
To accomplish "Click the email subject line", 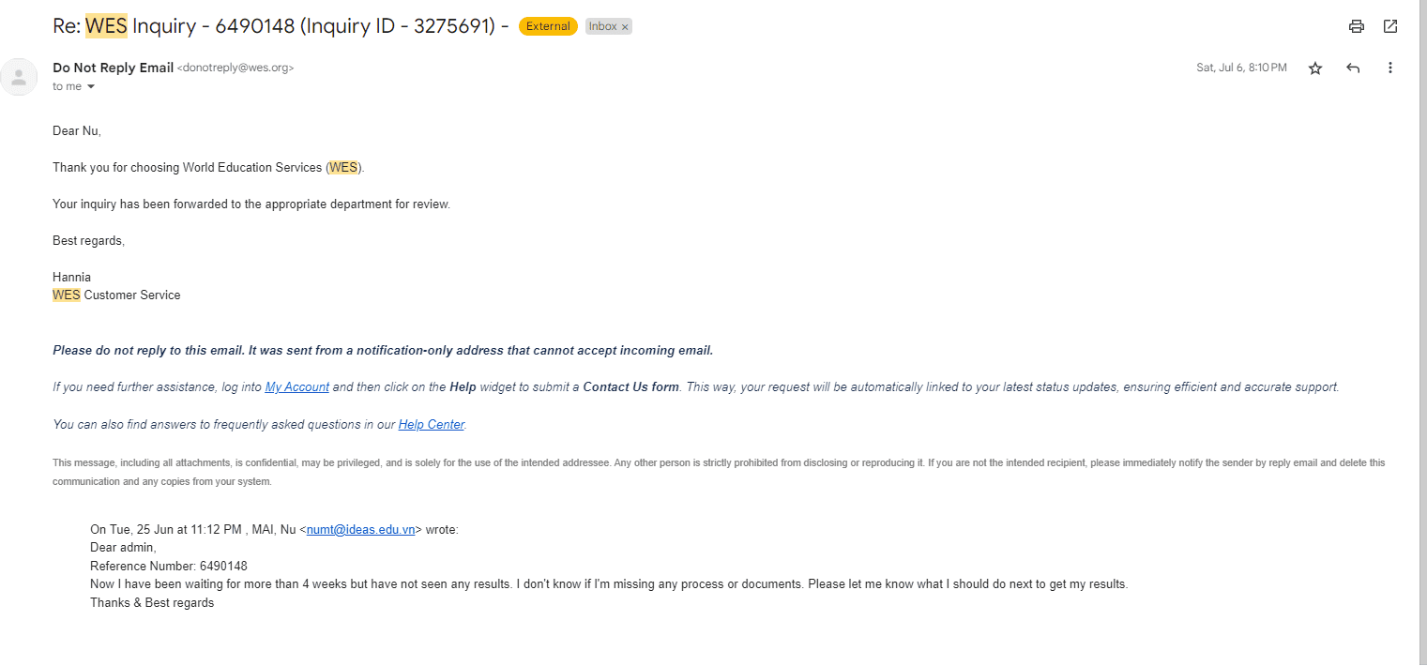I will point(281,26).
